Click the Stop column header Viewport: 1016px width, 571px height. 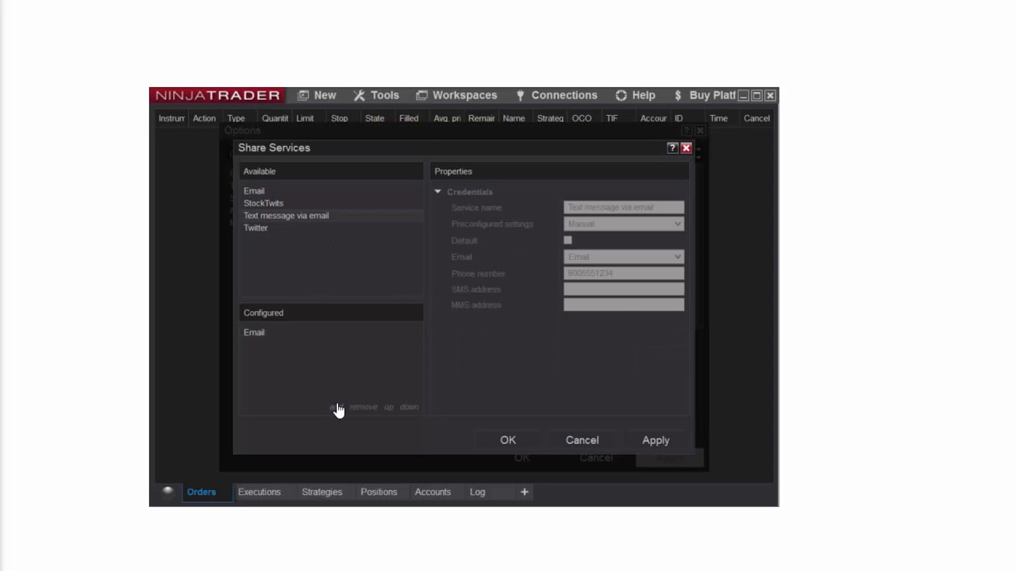[339, 118]
